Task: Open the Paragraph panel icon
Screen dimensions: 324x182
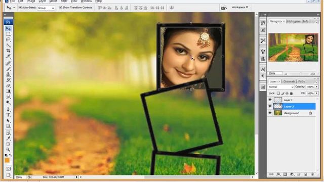Action: click(x=263, y=76)
